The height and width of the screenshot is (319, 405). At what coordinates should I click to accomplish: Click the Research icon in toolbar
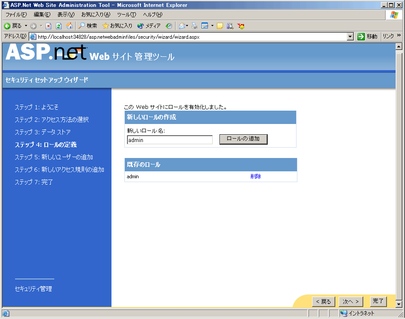click(x=230, y=26)
